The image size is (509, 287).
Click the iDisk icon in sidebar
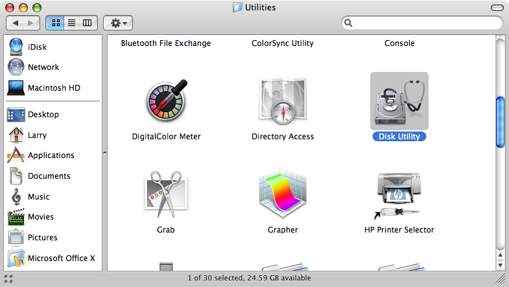pyautogui.click(x=16, y=47)
